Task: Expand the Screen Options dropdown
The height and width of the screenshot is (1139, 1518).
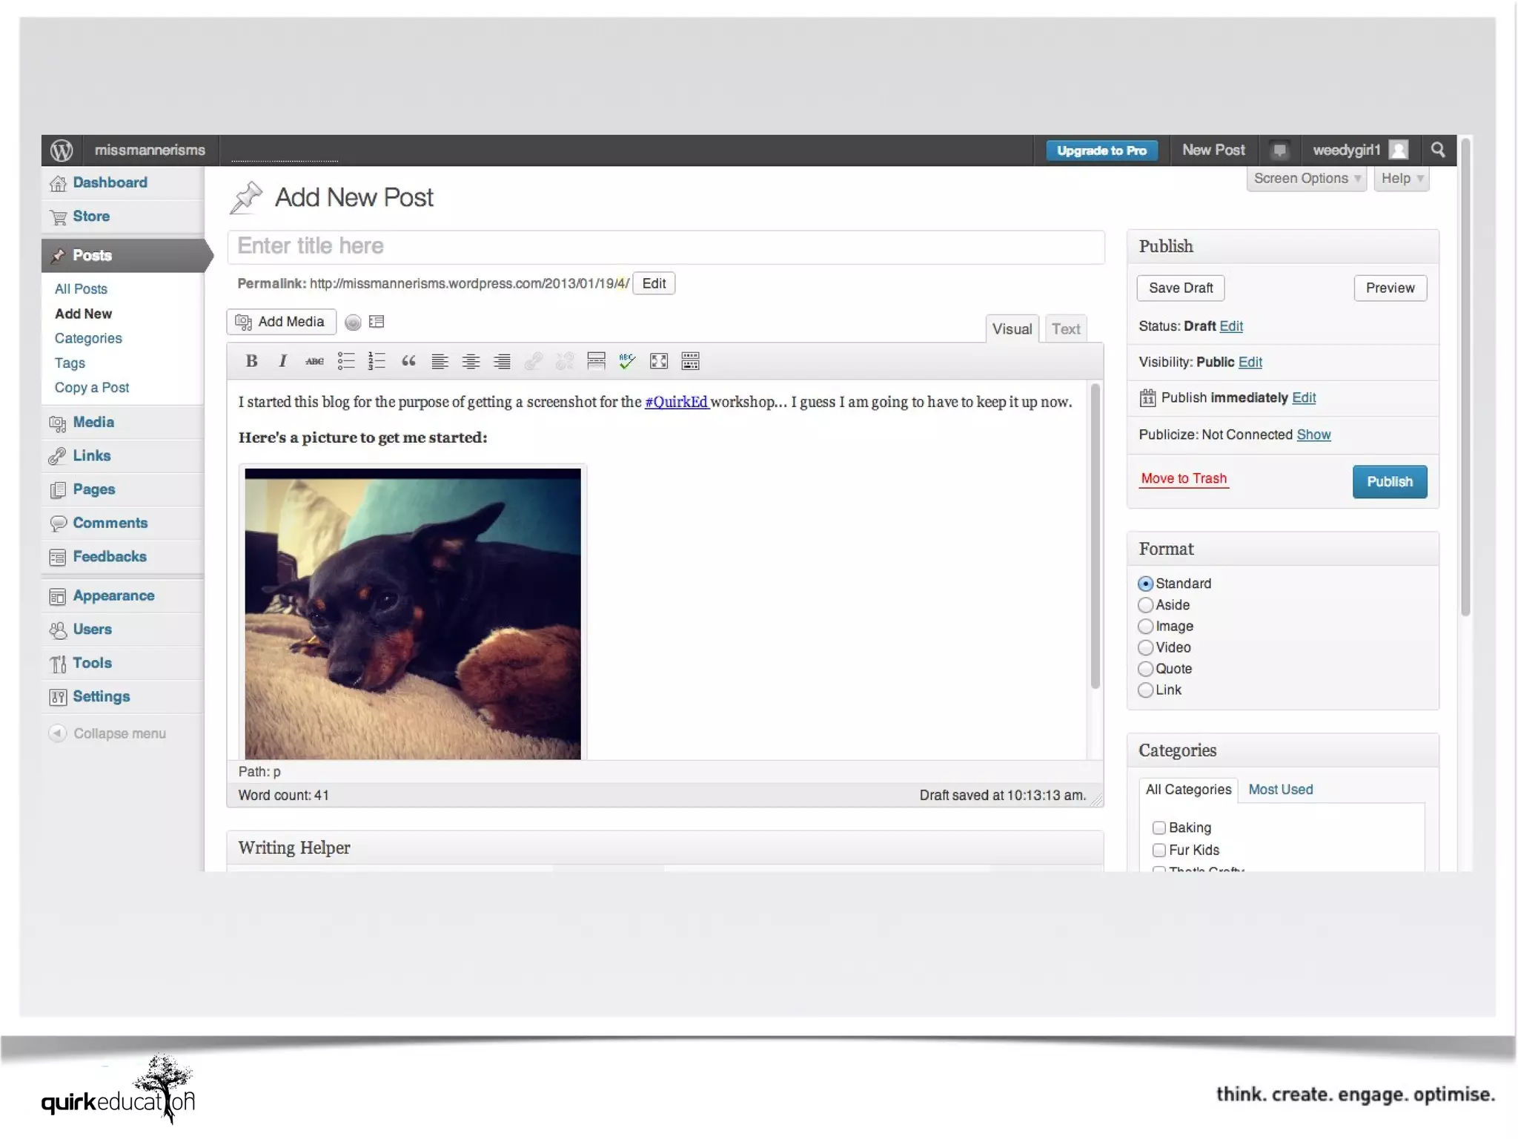Action: tap(1306, 179)
